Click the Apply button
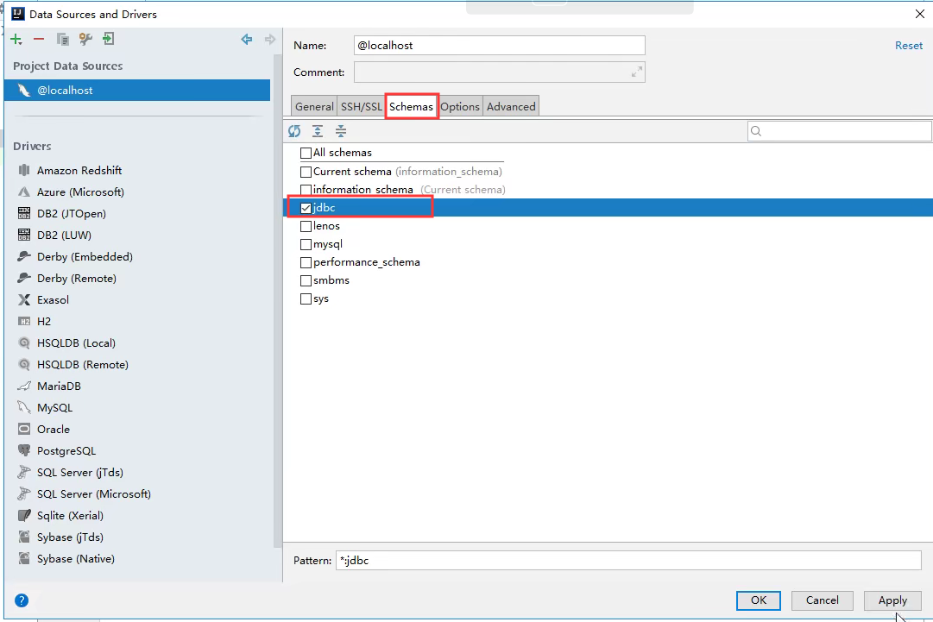The image size is (933, 622). (892, 600)
